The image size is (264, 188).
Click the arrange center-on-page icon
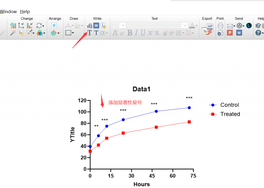pos(54,26)
